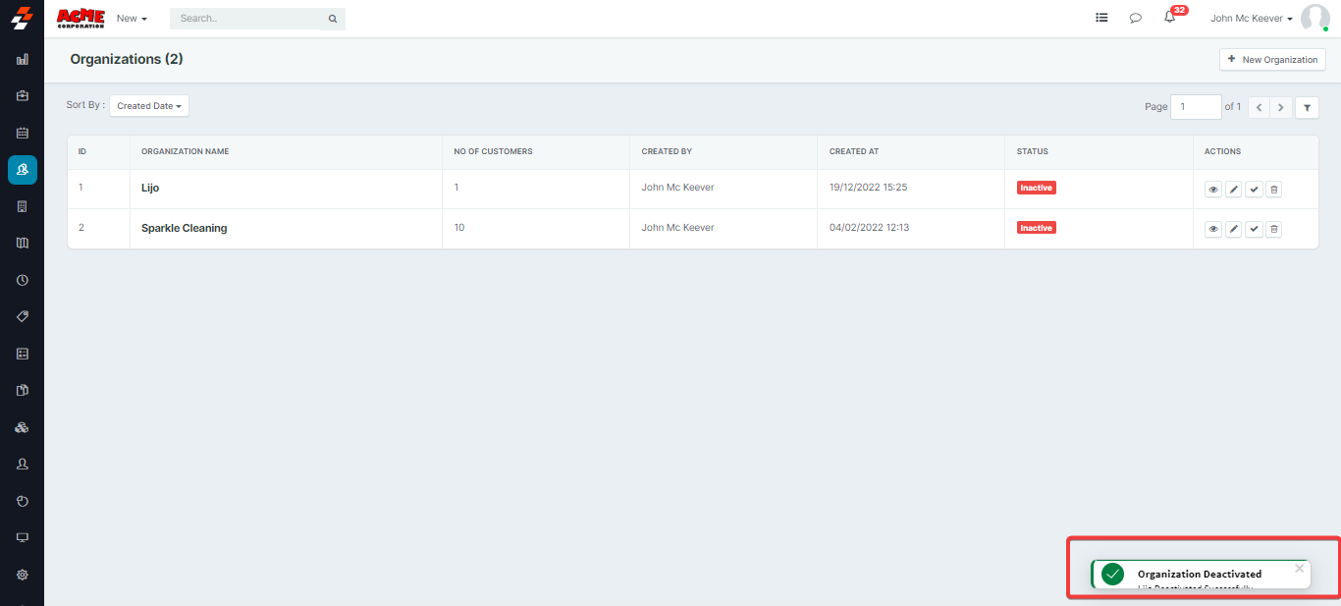The width and height of the screenshot is (1341, 606).
Task: Go to the next page chevron
Action: (x=1281, y=107)
